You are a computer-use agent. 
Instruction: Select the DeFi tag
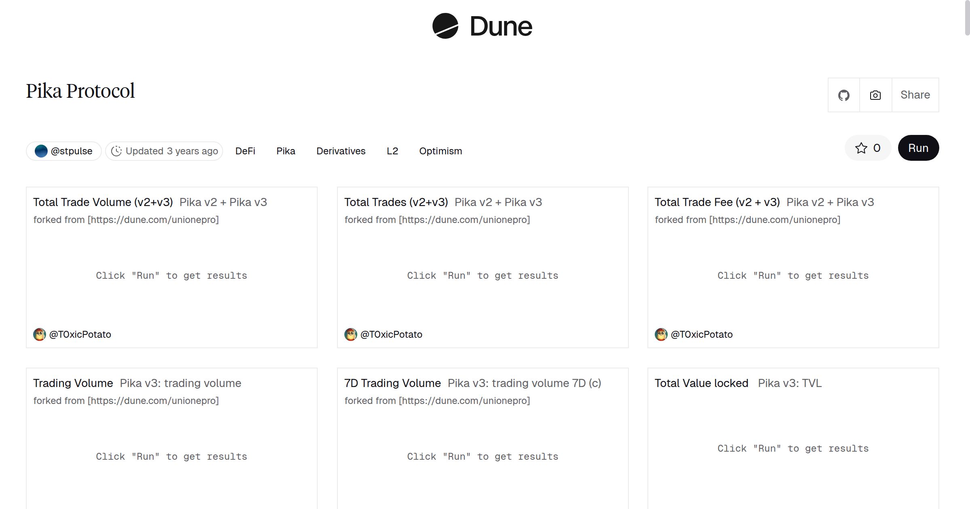coord(245,151)
